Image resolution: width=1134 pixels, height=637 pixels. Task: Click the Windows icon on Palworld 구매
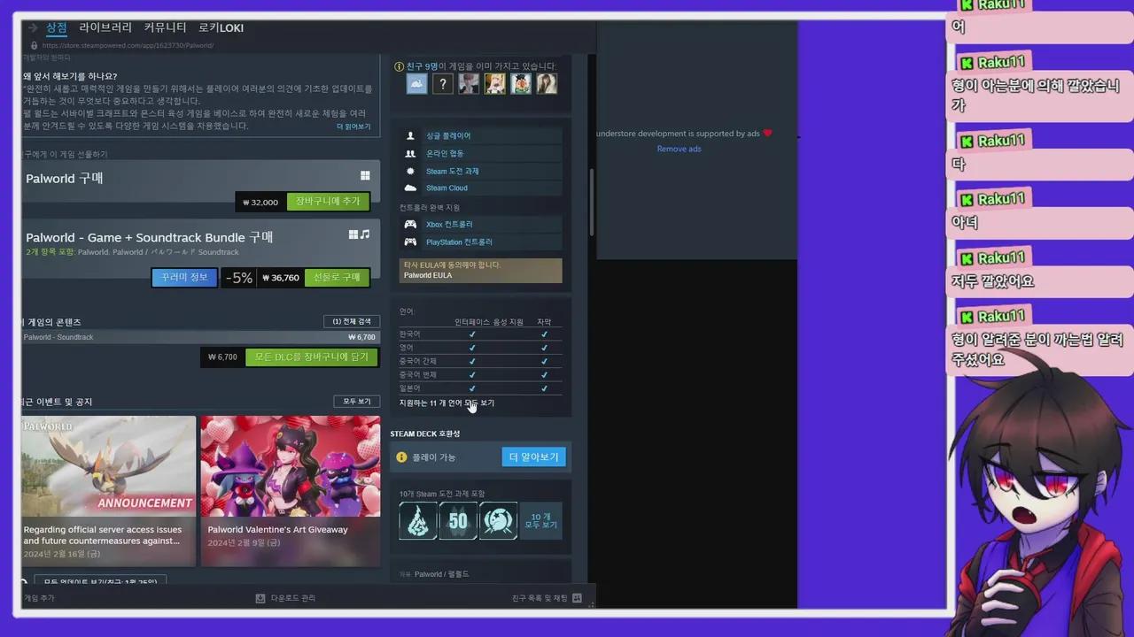pyautogui.click(x=365, y=176)
